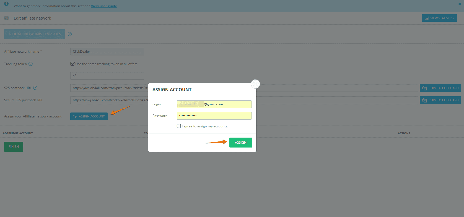The image size is (464, 217).
Task: Click the tracking token s2 field
Action: click(107, 76)
